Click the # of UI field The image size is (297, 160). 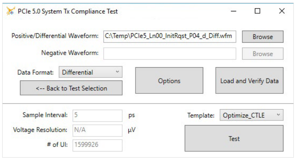click(x=98, y=145)
